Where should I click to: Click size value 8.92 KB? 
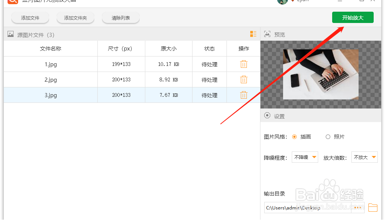(x=169, y=79)
